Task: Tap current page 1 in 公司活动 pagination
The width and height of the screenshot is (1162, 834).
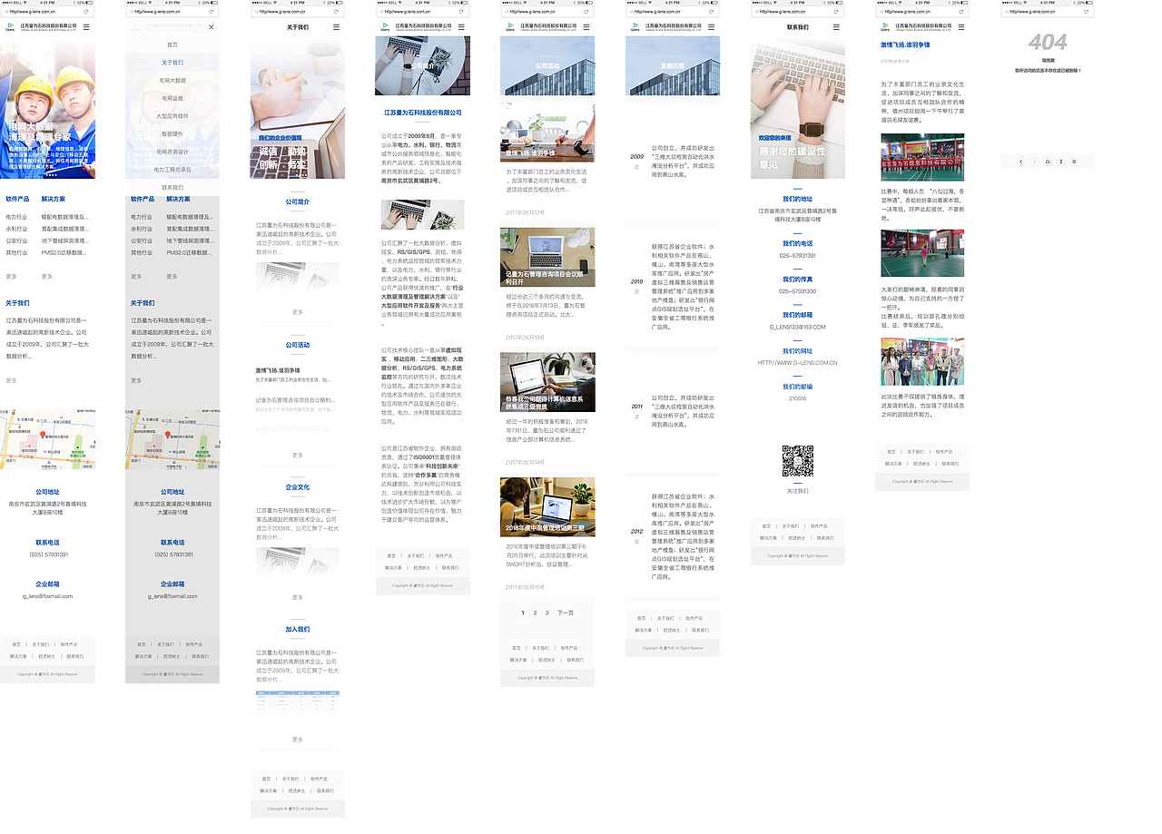Action: 523,613
